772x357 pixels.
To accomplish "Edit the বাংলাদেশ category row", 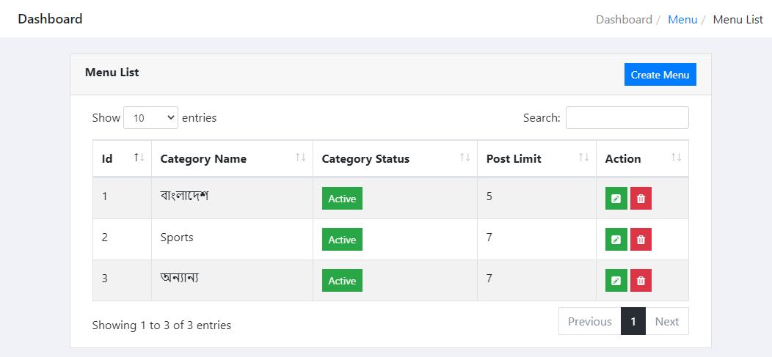I will point(616,199).
